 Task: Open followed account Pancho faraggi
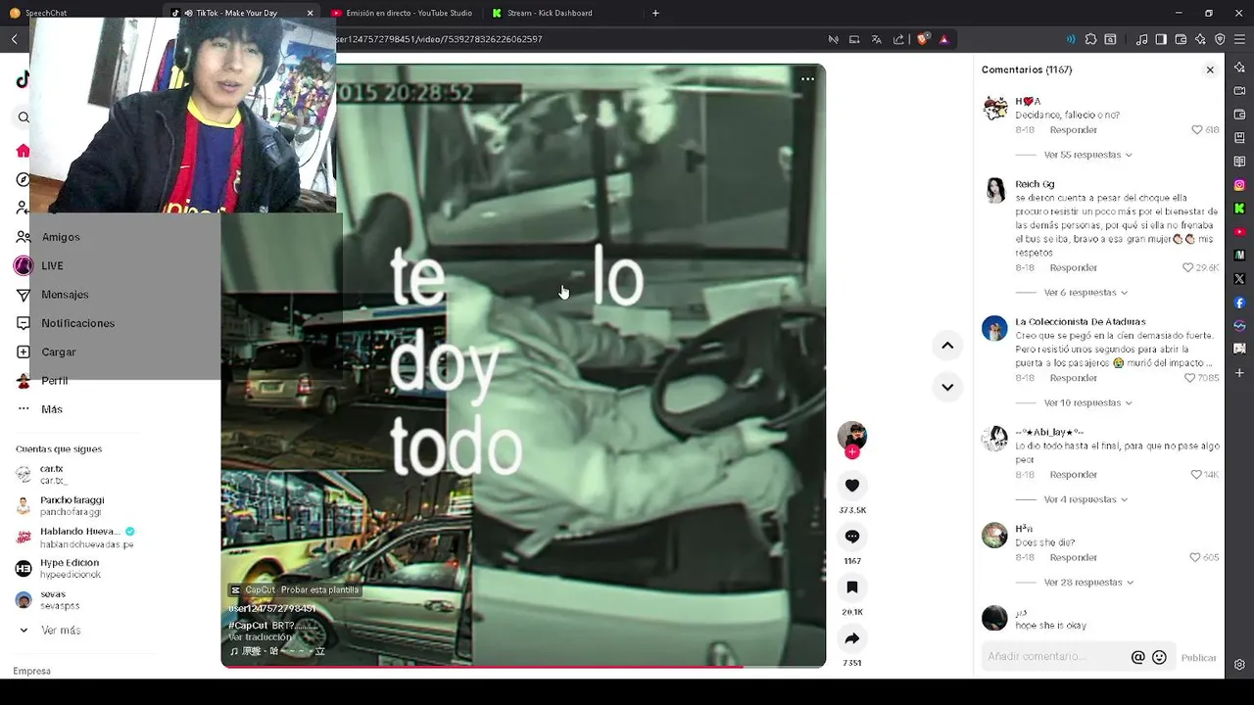pos(72,505)
